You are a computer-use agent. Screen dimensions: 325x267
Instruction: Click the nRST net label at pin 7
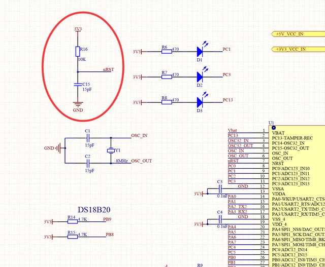[x=233, y=161]
